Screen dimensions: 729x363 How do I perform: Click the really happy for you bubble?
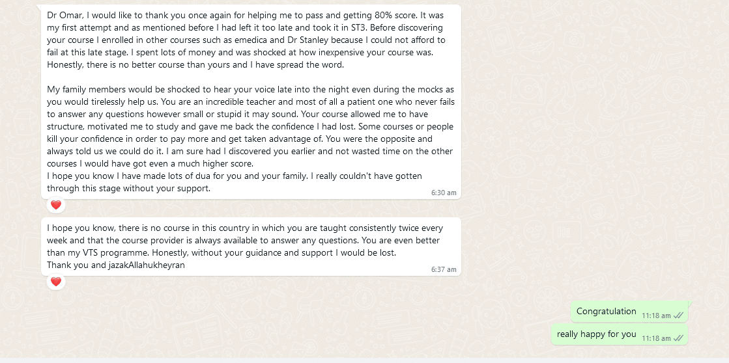point(620,334)
